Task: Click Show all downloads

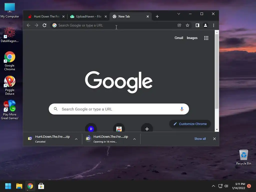Action: click(200, 138)
